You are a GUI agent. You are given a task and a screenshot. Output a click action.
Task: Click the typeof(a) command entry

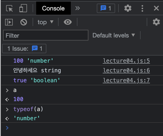point(28,109)
